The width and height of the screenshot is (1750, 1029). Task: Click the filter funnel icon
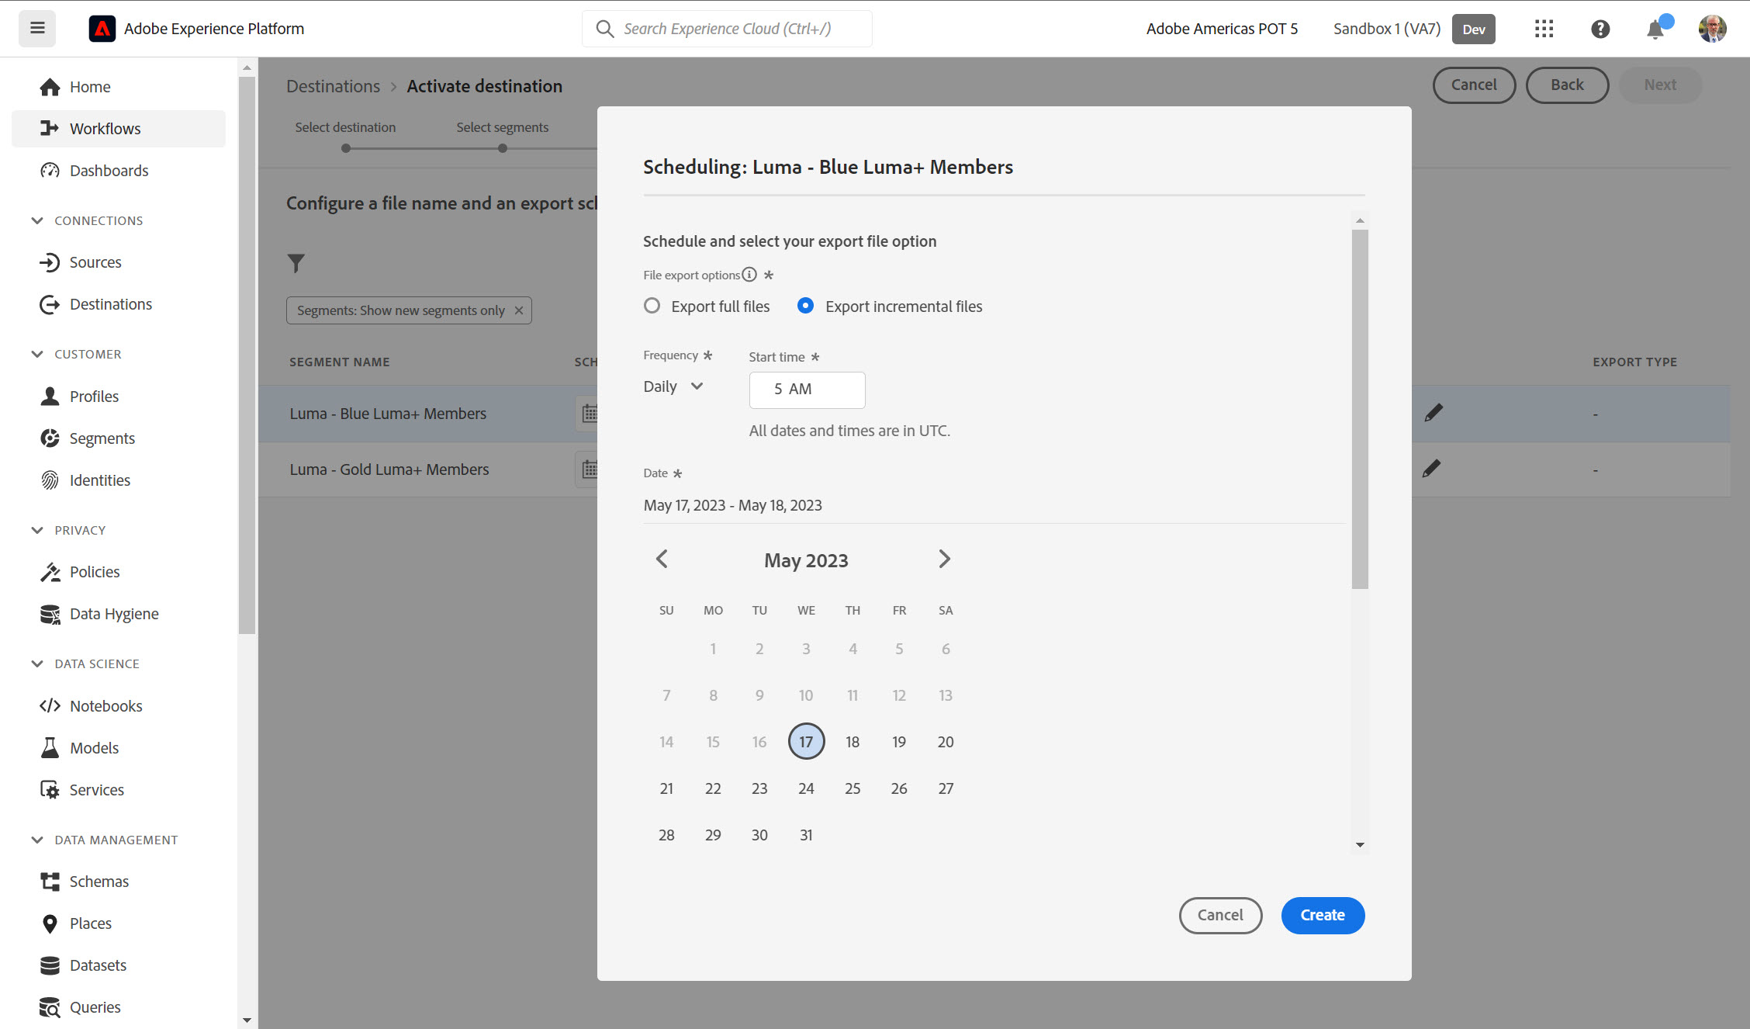click(x=296, y=263)
